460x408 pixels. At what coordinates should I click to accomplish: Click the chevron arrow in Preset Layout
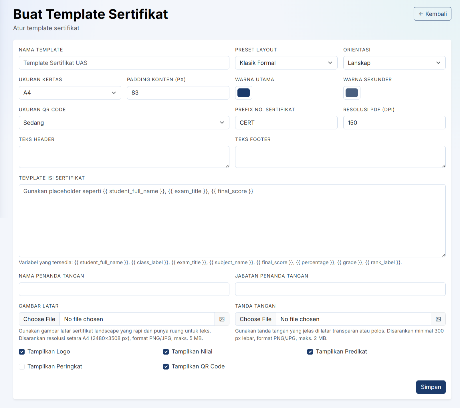(x=330, y=63)
